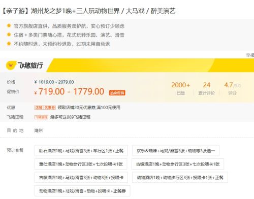This screenshot has height=199, width=254.
Task: Click the destination value 湖州
Action: [x=39, y=130]
